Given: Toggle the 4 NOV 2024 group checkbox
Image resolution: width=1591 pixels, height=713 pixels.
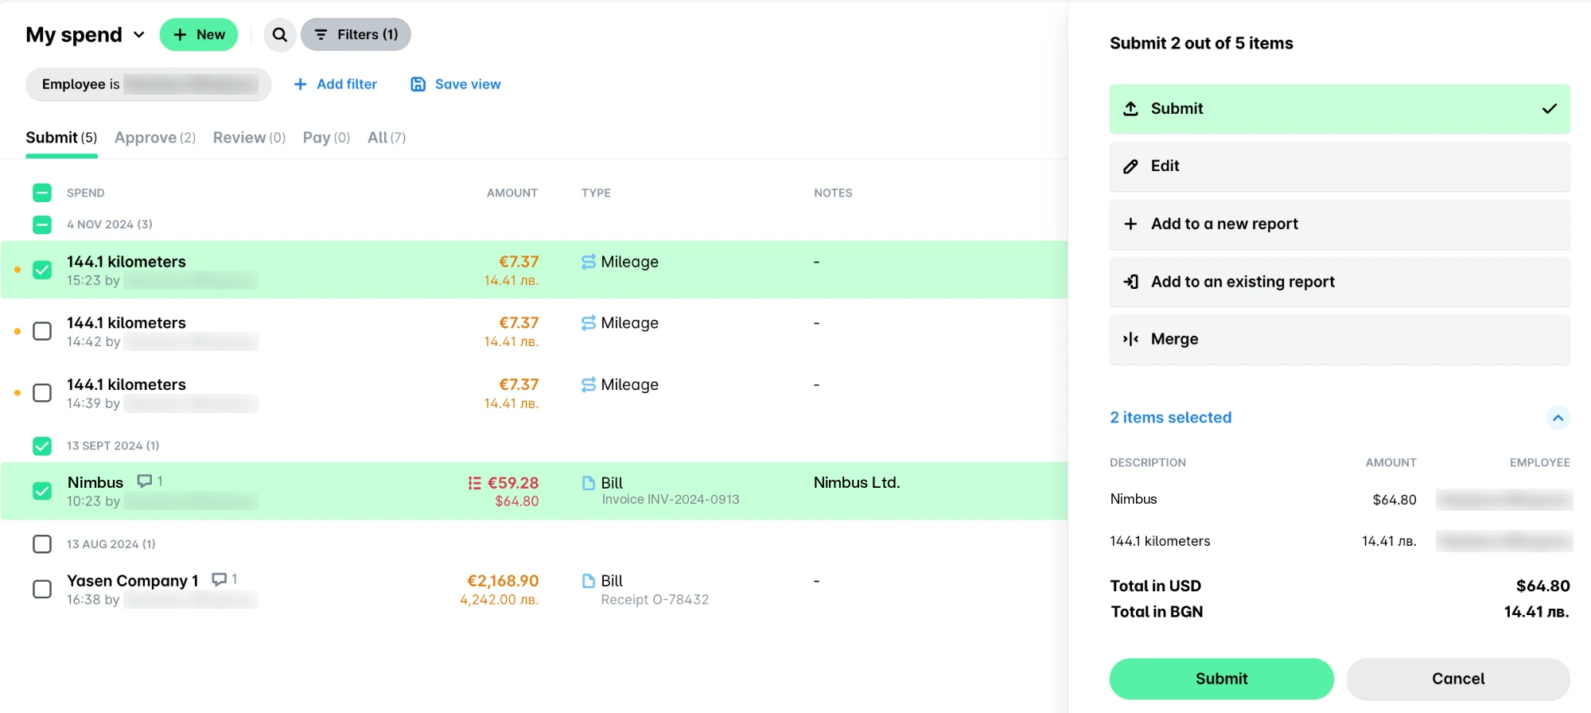Looking at the screenshot, I should point(42,224).
